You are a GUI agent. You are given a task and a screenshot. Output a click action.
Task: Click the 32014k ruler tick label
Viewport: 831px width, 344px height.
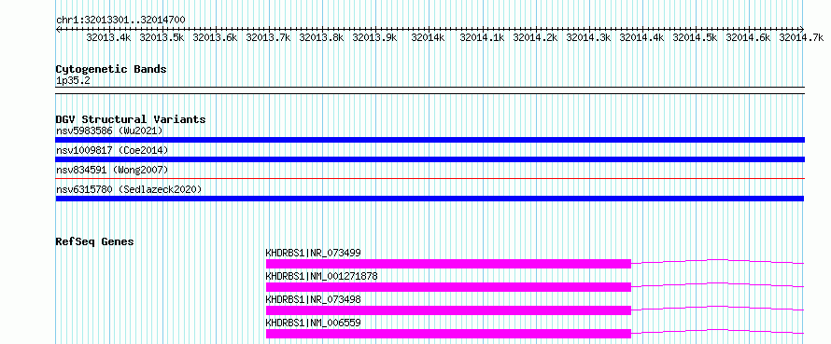click(x=428, y=37)
